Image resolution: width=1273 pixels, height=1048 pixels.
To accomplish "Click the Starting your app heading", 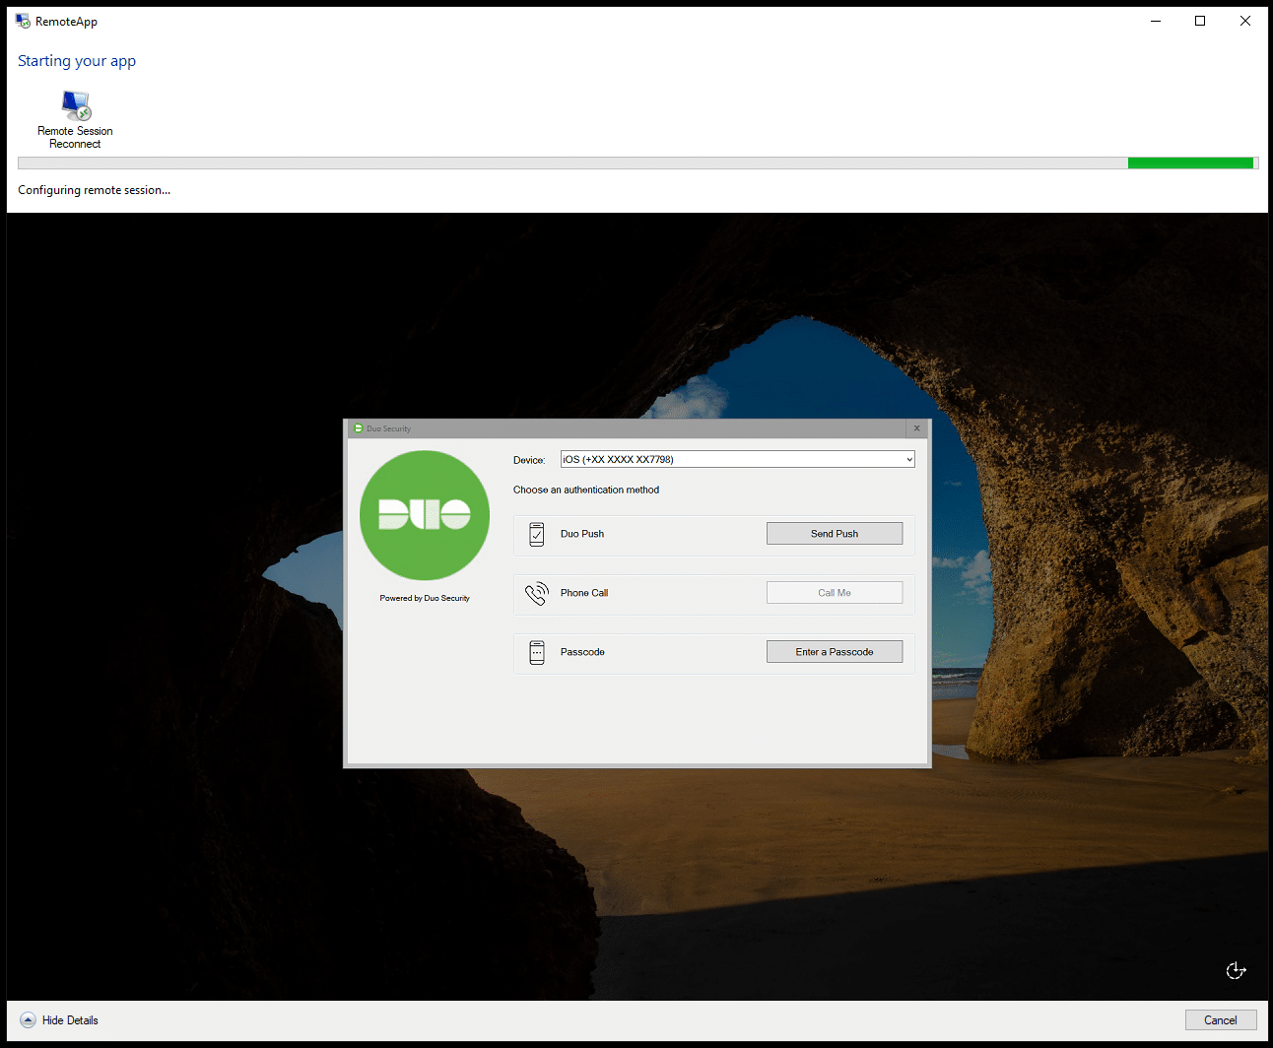I will [77, 61].
